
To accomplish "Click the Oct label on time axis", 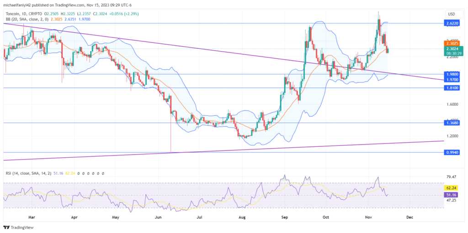I will [326, 217].
